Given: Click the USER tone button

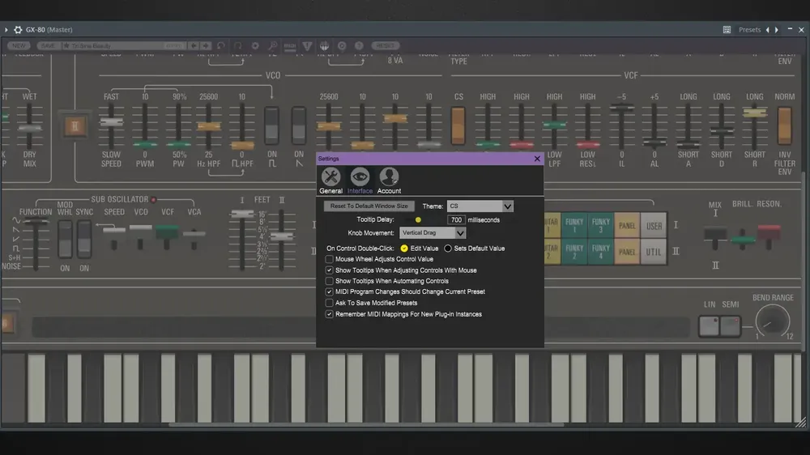Looking at the screenshot, I should 654,226.
